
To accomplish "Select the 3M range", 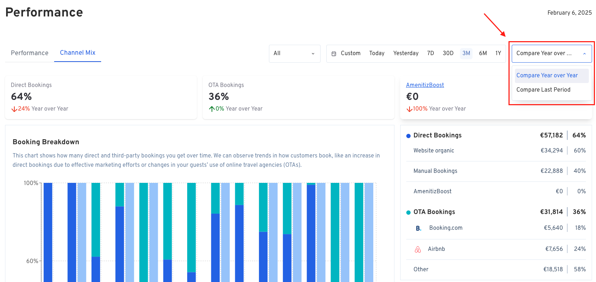I will (466, 53).
